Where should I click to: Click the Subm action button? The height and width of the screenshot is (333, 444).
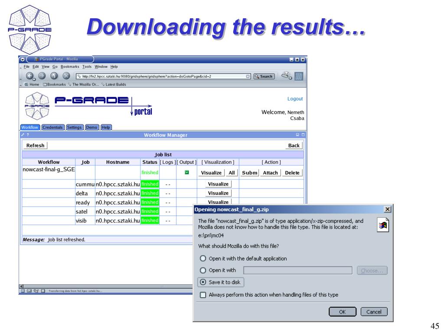[249, 173]
